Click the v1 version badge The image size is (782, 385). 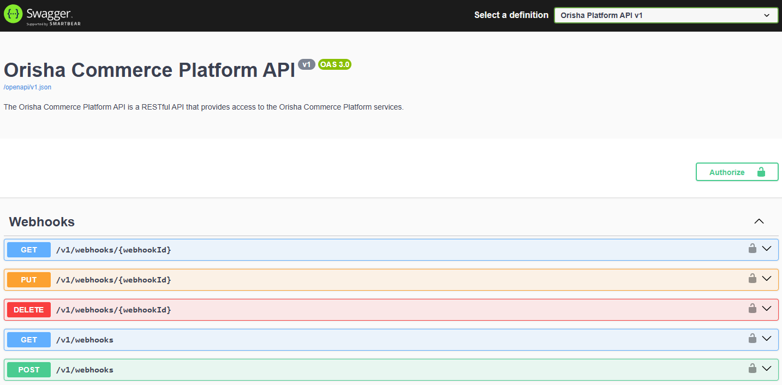(x=306, y=64)
